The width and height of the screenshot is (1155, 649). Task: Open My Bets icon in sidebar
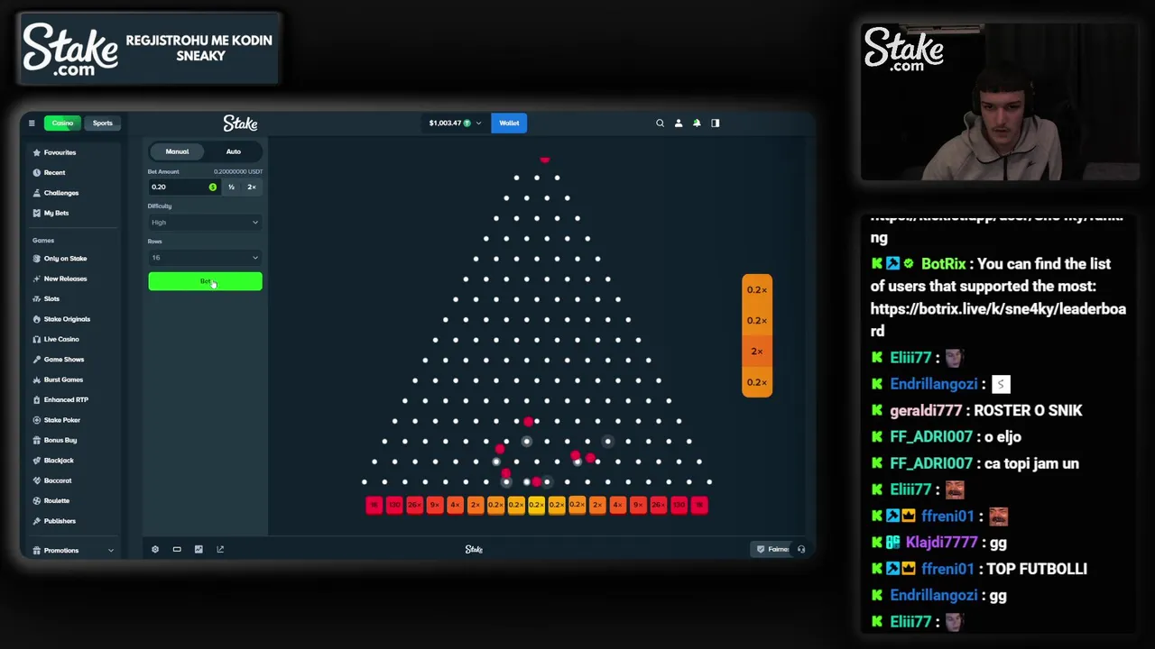point(36,213)
